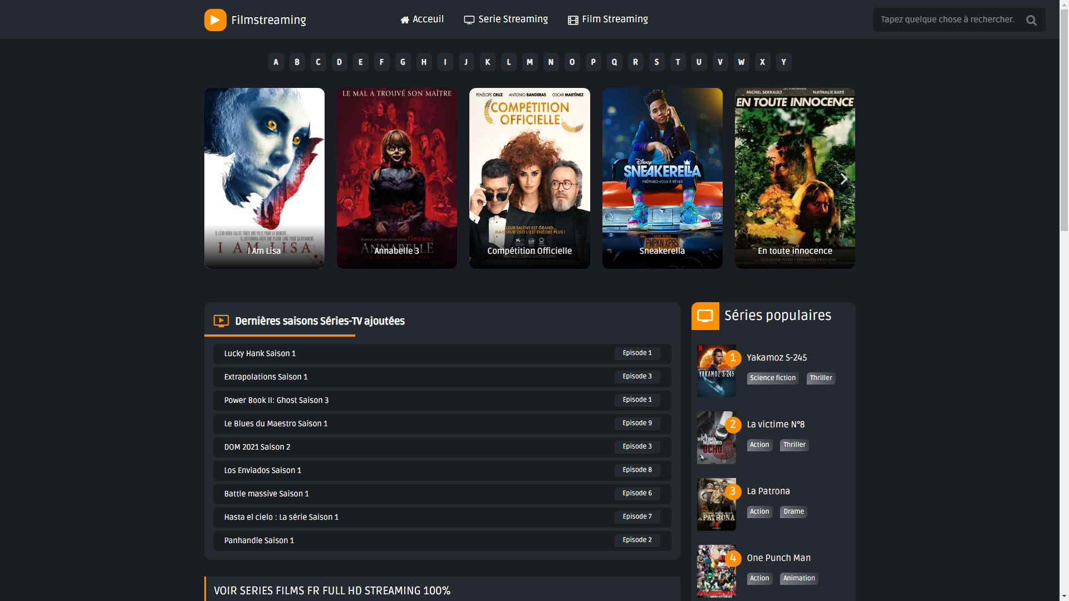Viewport: 1069px width, 601px height.
Task: Filter titles by letter W
Action: click(x=741, y=62)
